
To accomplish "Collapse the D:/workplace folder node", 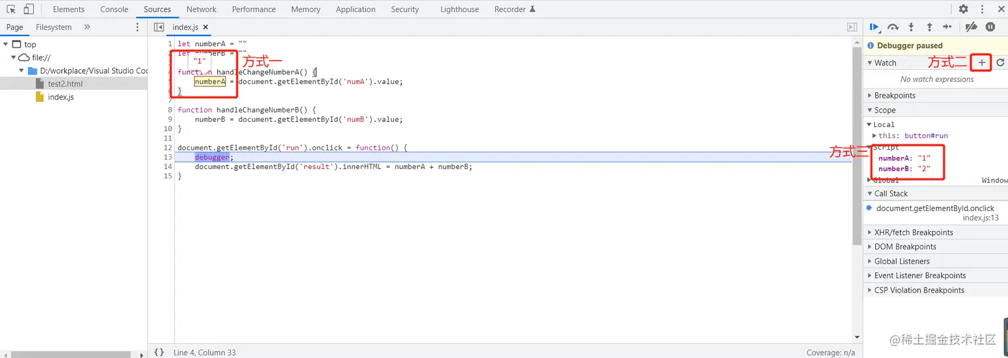I will click(21, 71).
